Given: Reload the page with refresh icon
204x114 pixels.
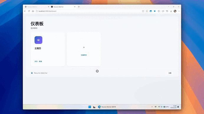Looking at the screenshot, I should (29, 11).
